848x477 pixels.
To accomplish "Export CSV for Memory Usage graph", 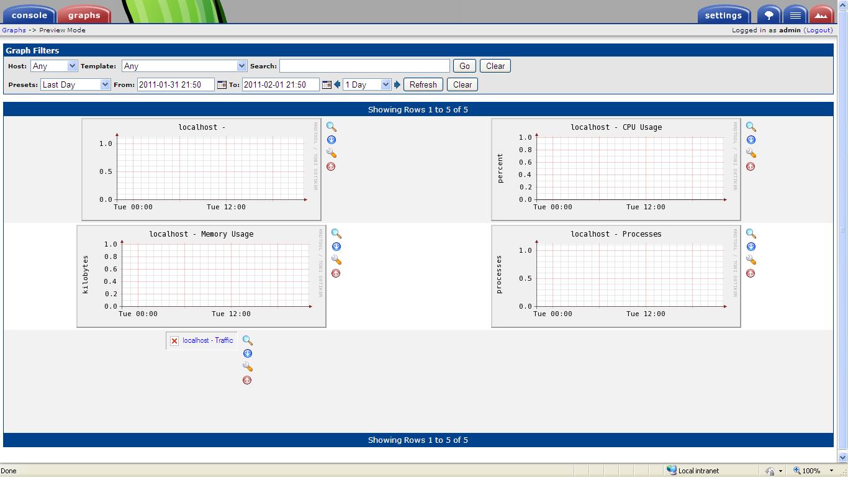I will [336, 247].
